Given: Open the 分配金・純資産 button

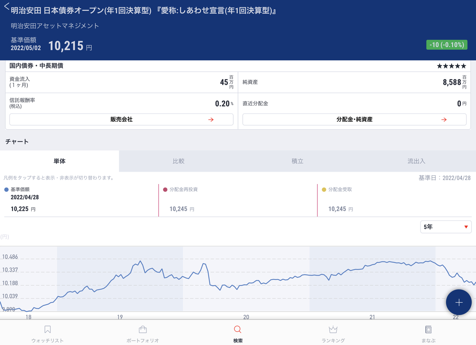Looking at the screenshot, I should pos(354,119).
